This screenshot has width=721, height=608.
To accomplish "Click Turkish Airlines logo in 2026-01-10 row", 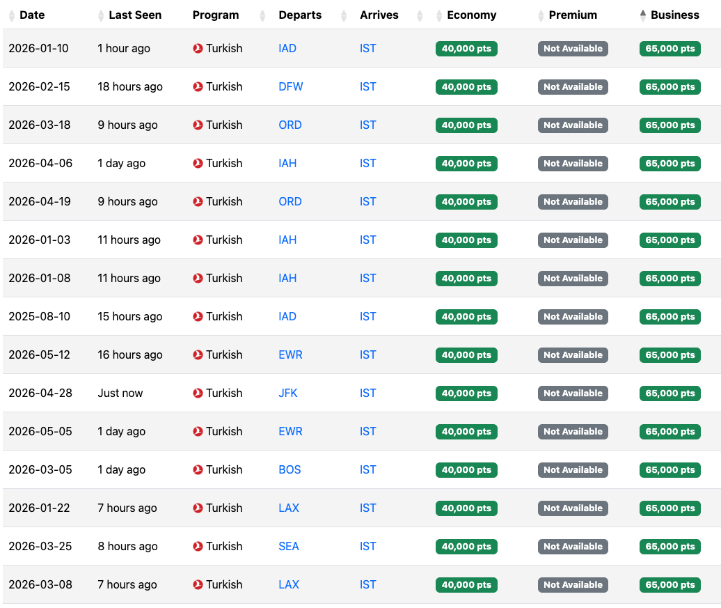I will [x=198, y=48].
